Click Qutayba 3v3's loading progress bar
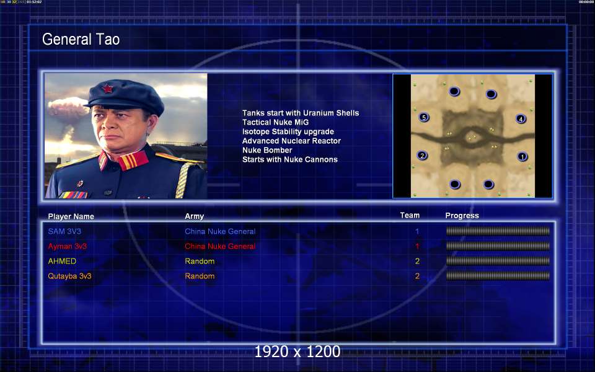This screenshot has width=595, height=372. pos(498,276)
